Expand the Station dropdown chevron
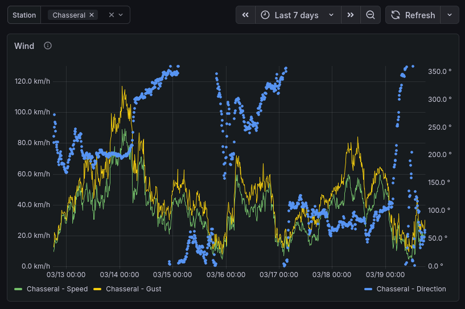Screen dimensions: 465x309 click(121, 15)
